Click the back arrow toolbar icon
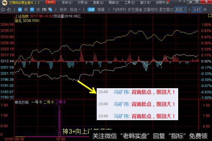 pos(3,9)
